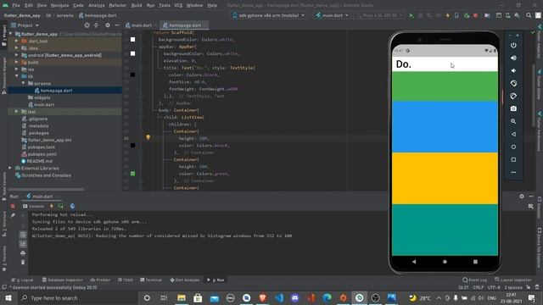Open Layout Inspector in the status bar
The width and height of the screenshot is (543, 305).
(x=512, y=280)
